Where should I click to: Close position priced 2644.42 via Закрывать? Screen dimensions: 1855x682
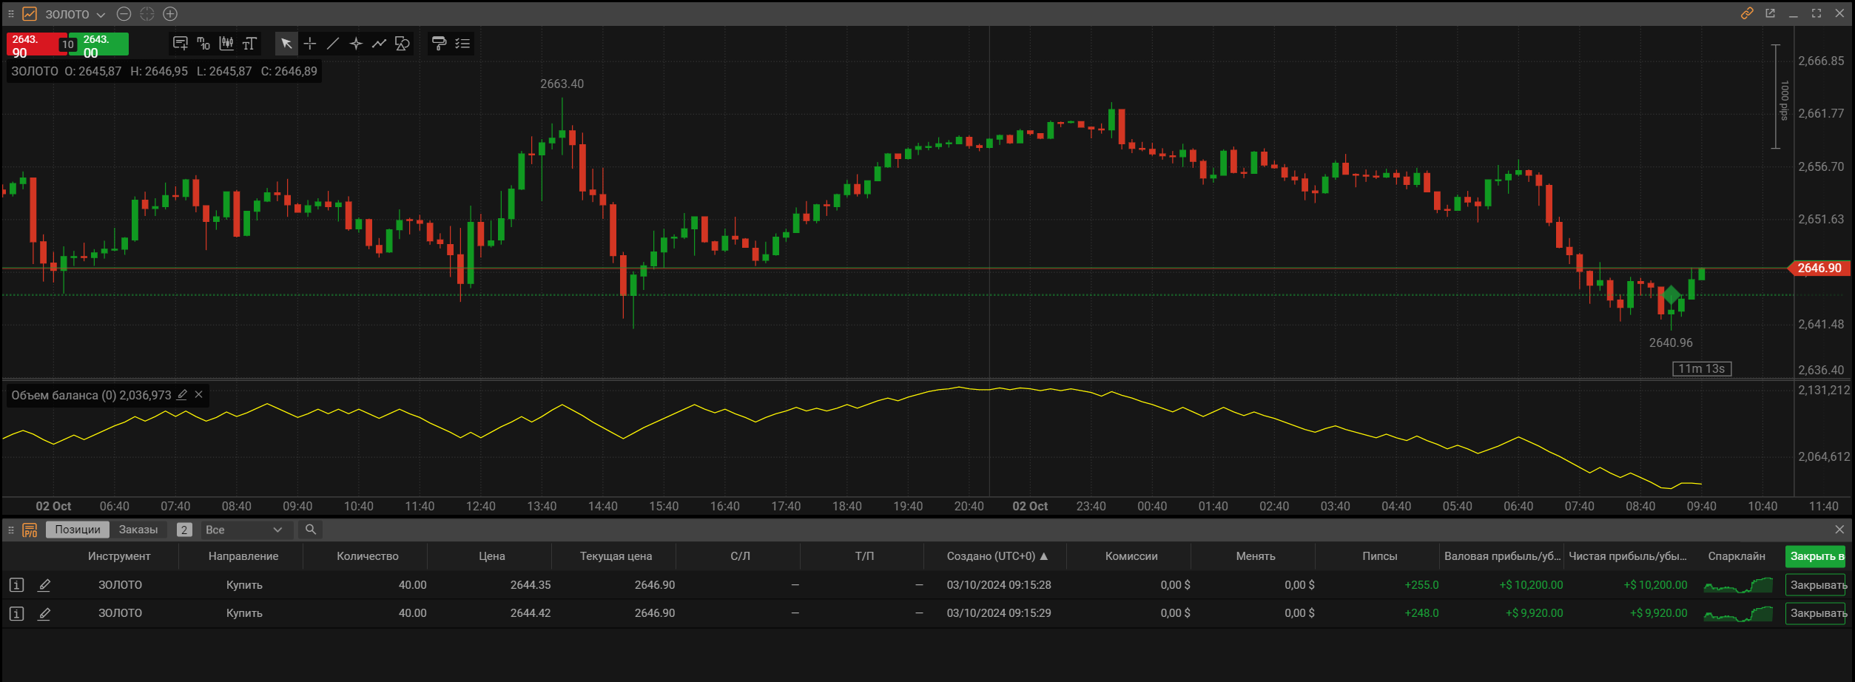pos(1817,613)
